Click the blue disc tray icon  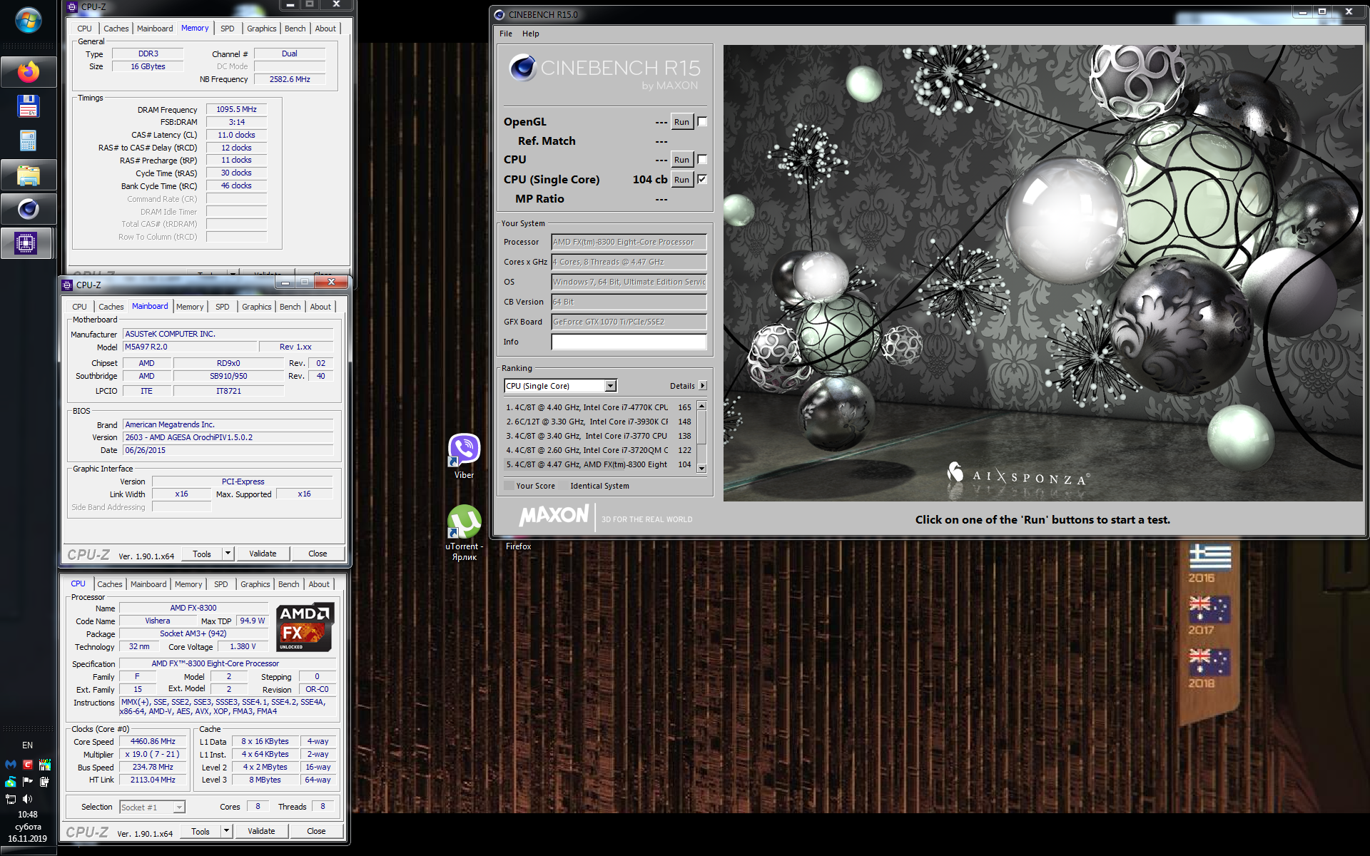click(11, 782)
